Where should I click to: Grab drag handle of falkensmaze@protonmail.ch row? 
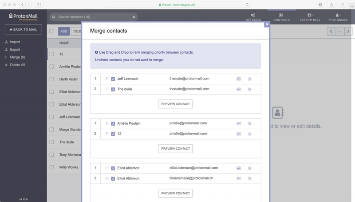point(106,178)
